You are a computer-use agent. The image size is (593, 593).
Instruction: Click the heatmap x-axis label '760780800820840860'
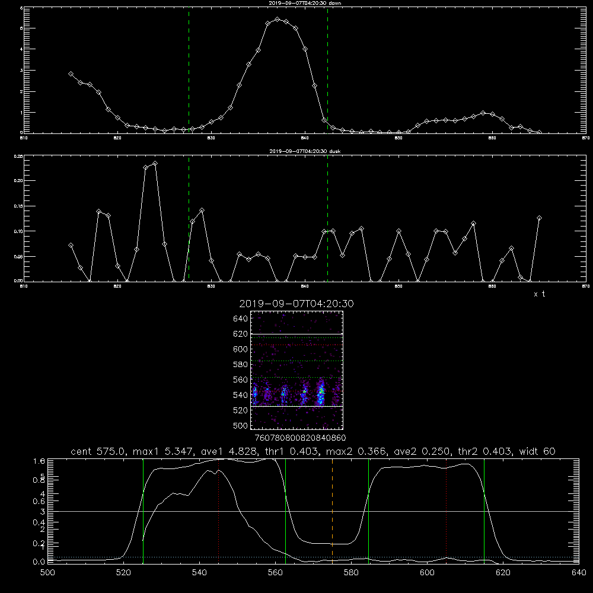300,438
